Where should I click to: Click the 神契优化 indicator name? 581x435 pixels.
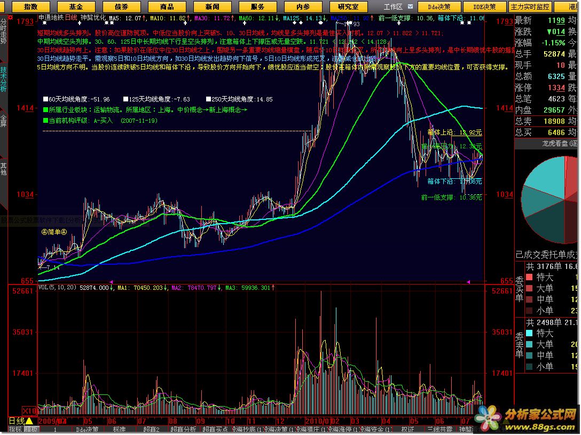(x=93, y=18)
